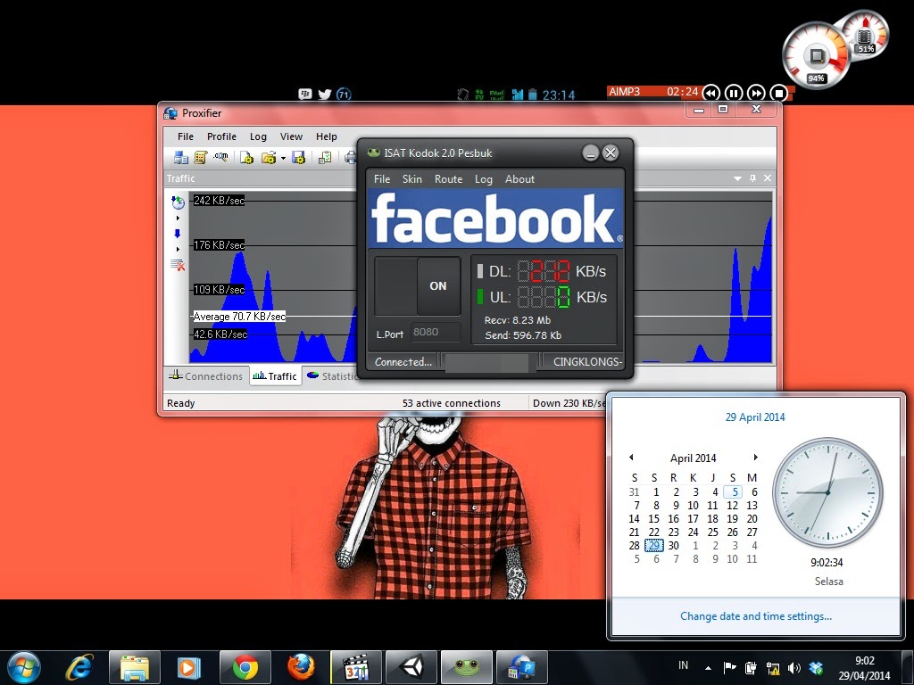Click the blue download arrow icon
The image size is (914, 685).
tap(178, 234)
